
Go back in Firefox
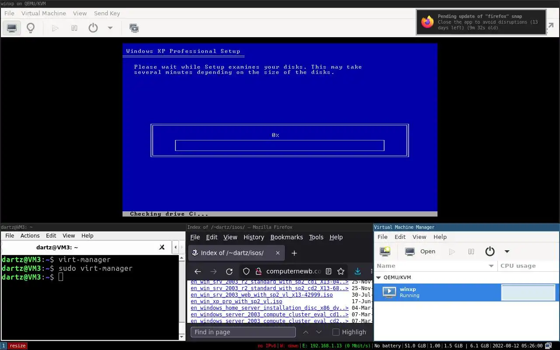click(198, 271)
